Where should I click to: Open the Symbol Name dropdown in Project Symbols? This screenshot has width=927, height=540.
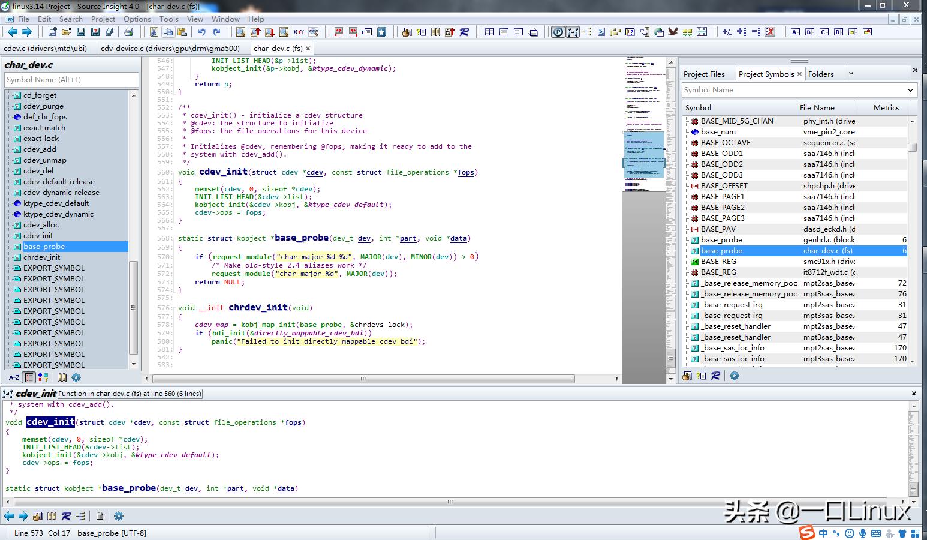pos(911,90)
